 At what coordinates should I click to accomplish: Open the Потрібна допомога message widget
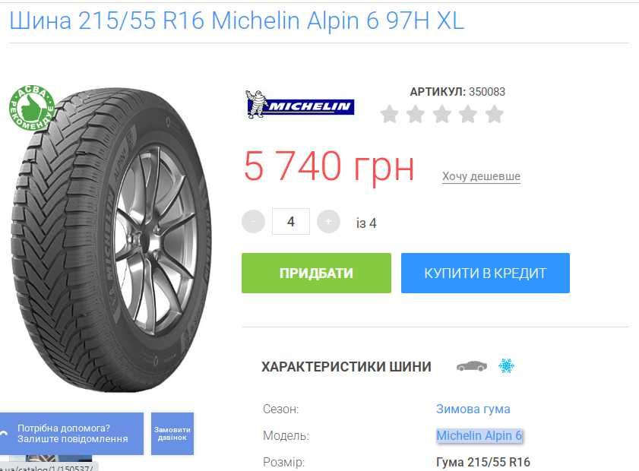point(71,434)
